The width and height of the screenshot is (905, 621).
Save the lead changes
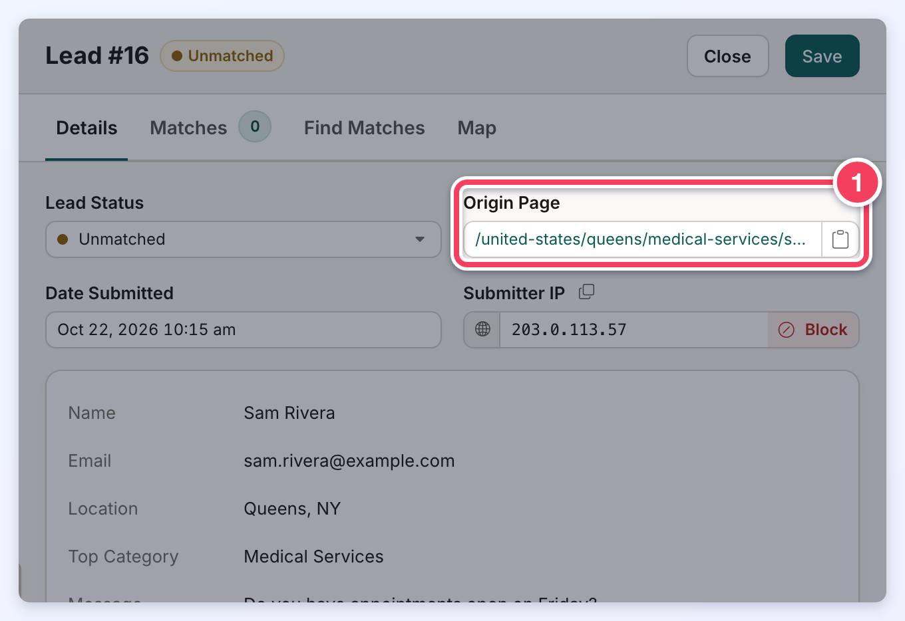[822, 56]
